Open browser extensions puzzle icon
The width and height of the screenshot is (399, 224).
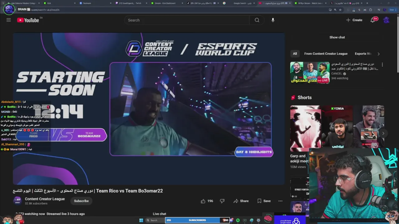point(370,10)
